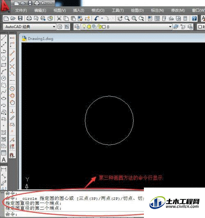
Task: Choose Snap to Midpoint
Action: [12, 60]
